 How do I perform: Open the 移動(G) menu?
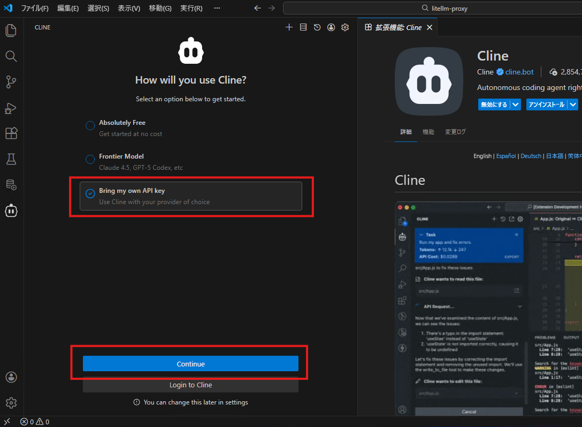click(x=160, y=8)
